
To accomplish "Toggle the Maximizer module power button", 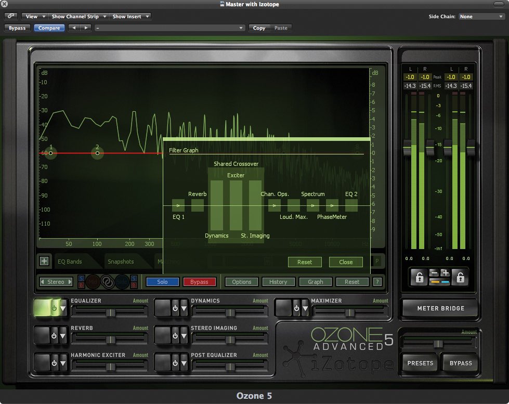I will [x=296, y=308].
